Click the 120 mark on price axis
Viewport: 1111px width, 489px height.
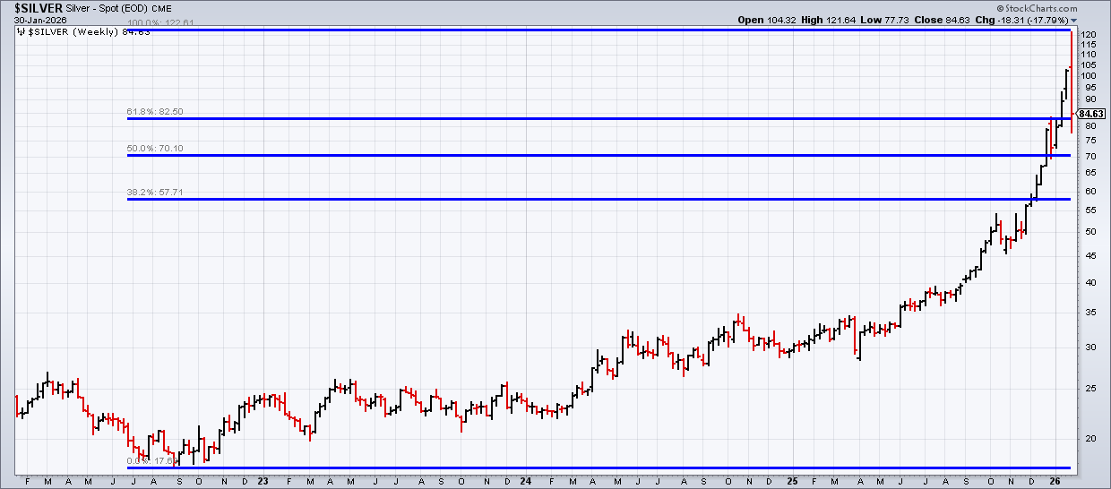point(1089,34)
